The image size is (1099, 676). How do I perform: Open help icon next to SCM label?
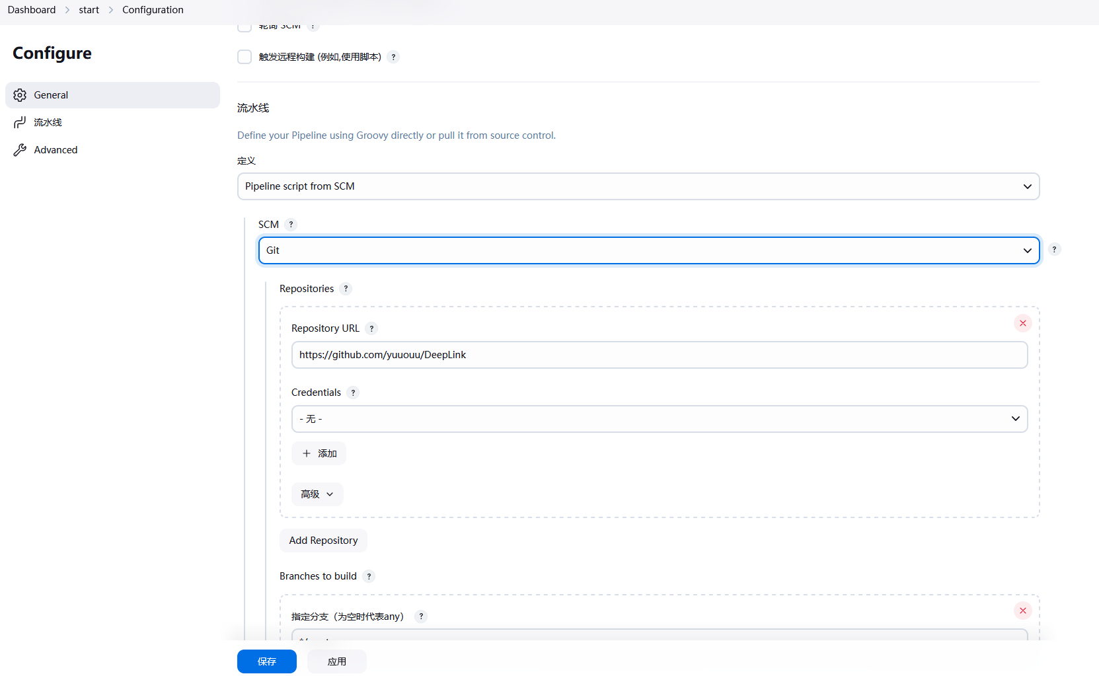291,225
